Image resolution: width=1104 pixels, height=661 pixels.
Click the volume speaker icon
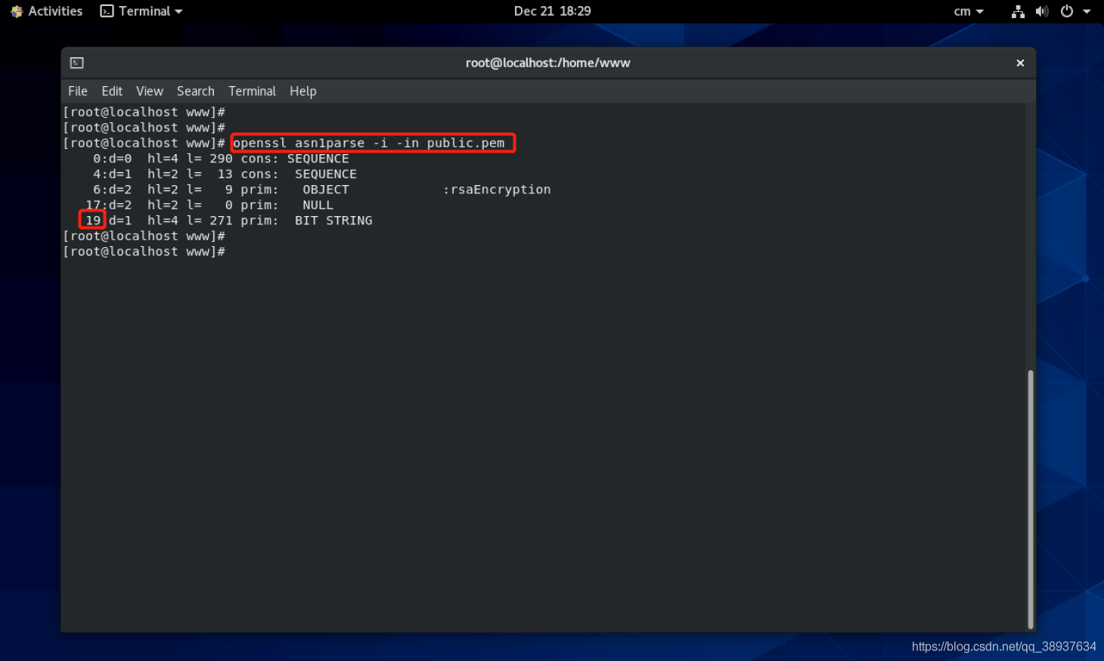1042,11
